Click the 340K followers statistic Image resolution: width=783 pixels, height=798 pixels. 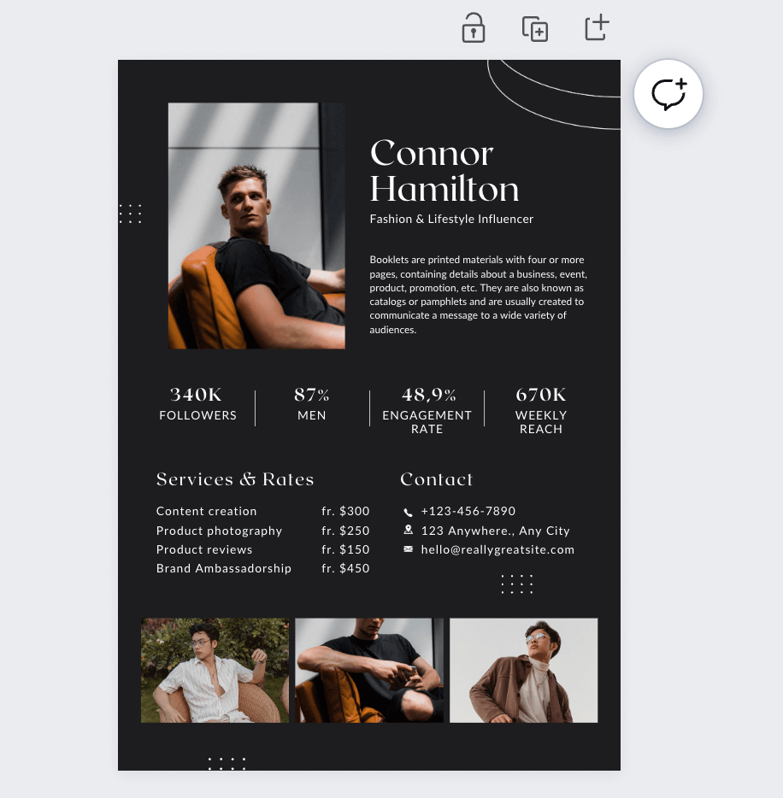pos(197,404)
